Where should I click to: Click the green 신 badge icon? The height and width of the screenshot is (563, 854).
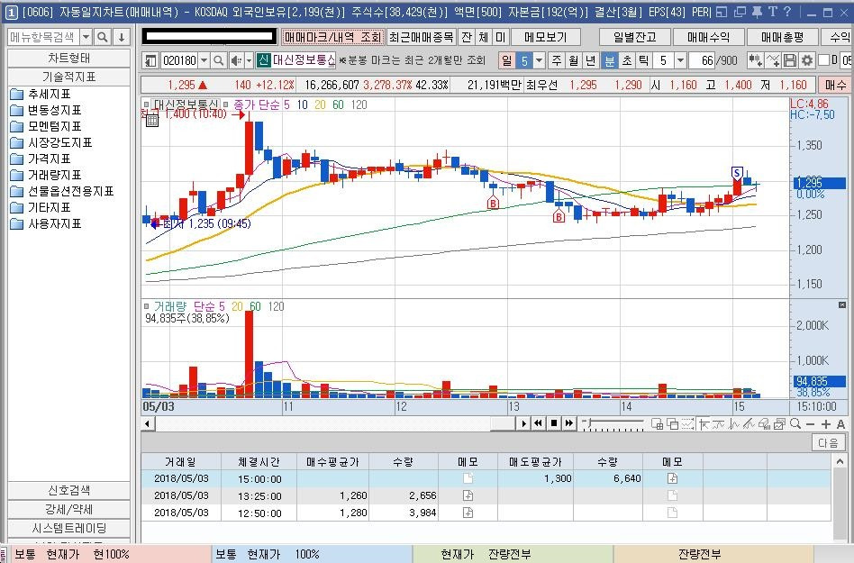pyautogui.click(x=263, y=59)
